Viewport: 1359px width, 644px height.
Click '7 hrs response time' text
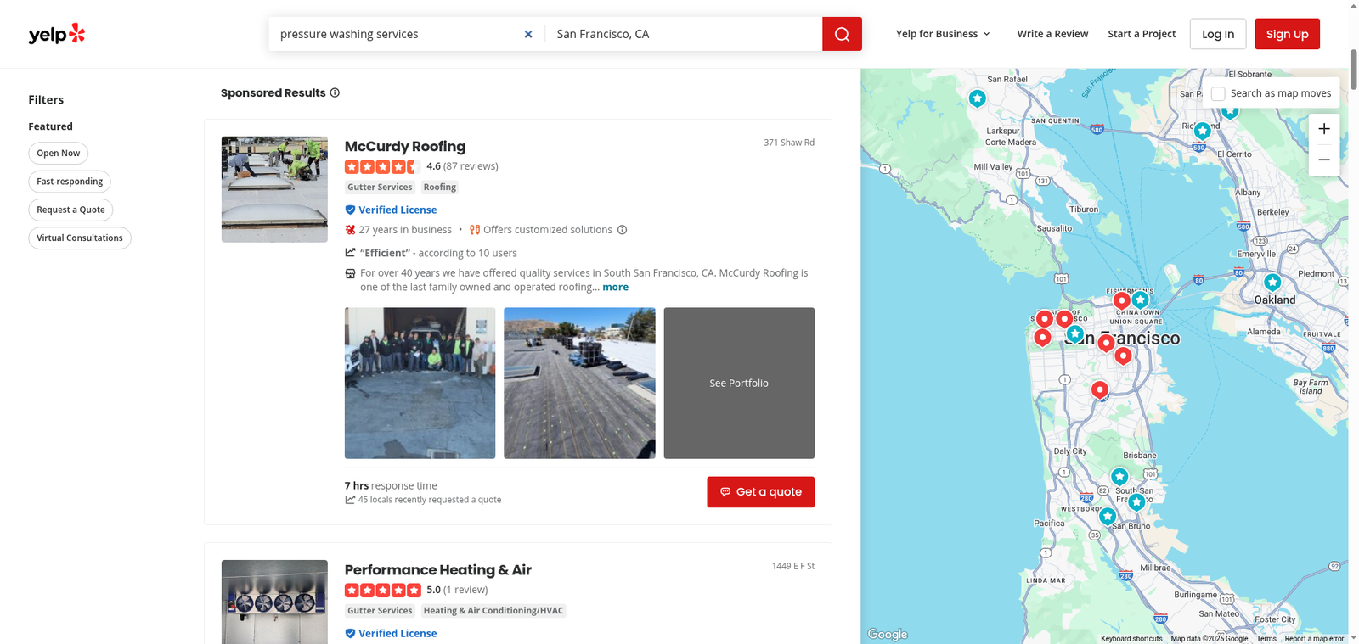coord(391,485)
